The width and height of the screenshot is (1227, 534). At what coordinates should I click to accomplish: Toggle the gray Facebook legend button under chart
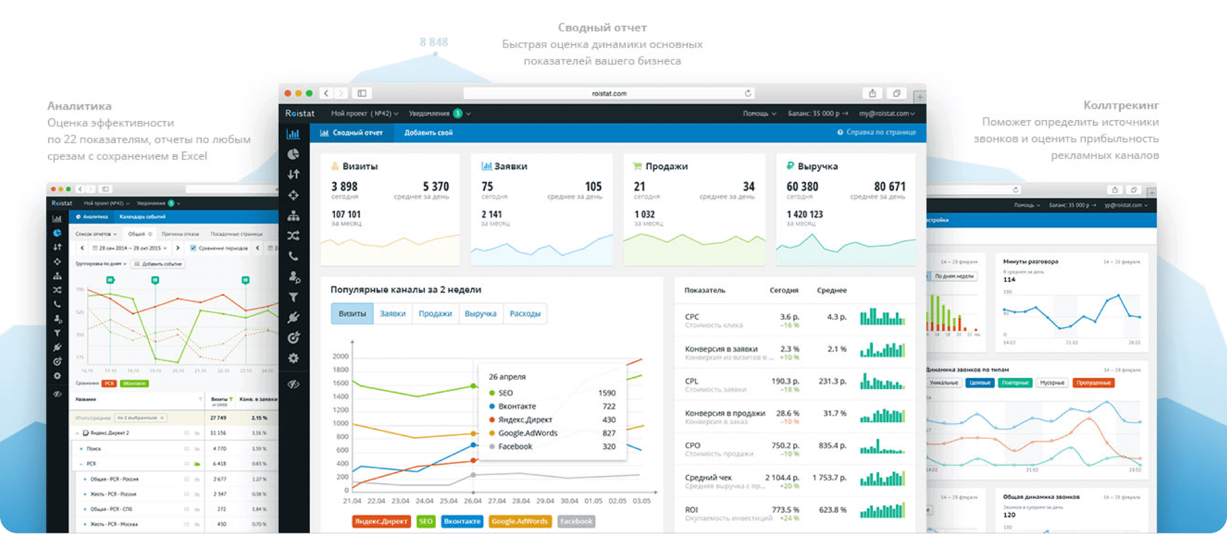[576, 521]
